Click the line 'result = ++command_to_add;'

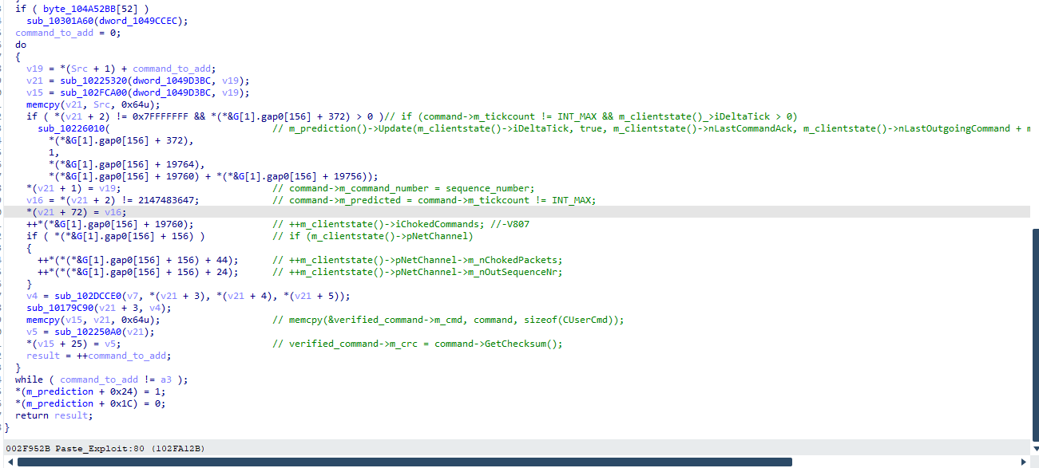(98, 356)
